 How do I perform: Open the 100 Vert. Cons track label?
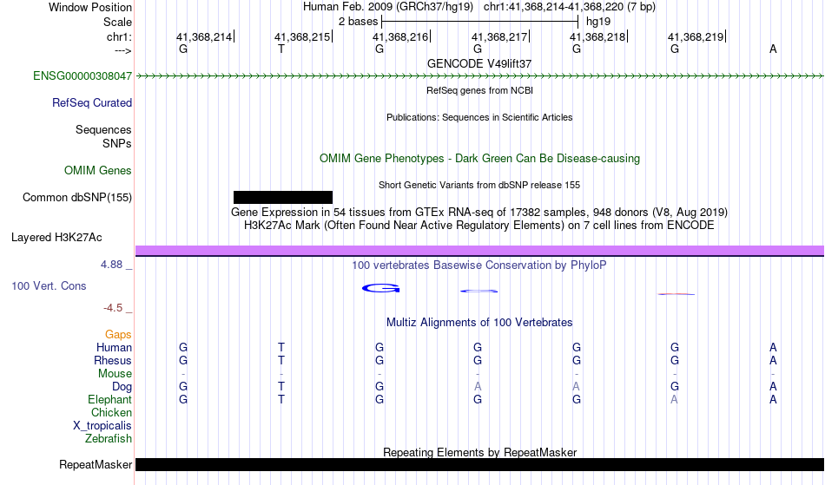[49, 285]
